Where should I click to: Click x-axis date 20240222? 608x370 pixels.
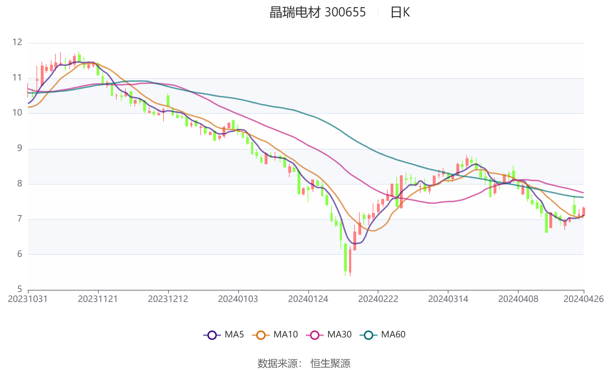[x=378, y=299]
